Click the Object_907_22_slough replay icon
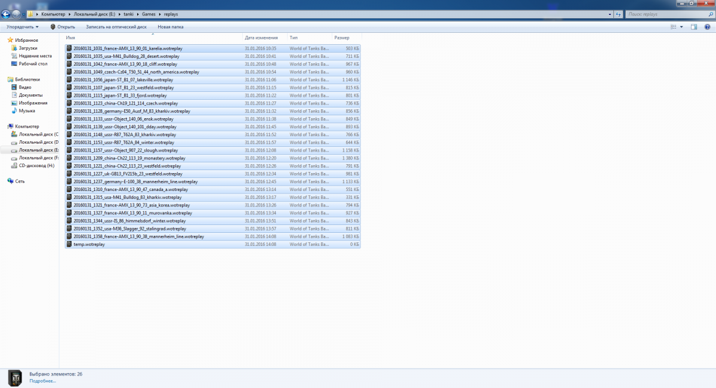This screenshot has height=388, width=716. pyautogui.click(x=69, y=150)
